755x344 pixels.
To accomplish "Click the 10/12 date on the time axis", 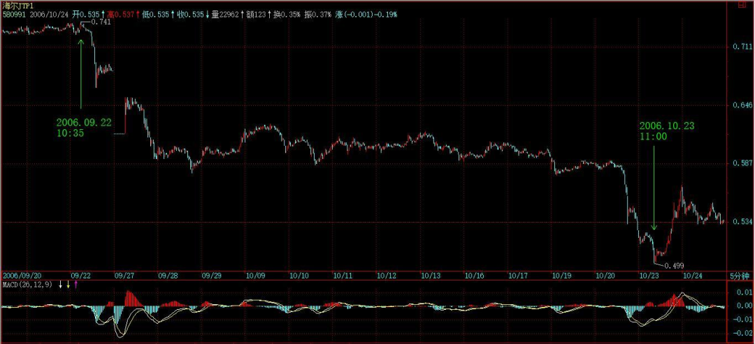I will [387, 276].
